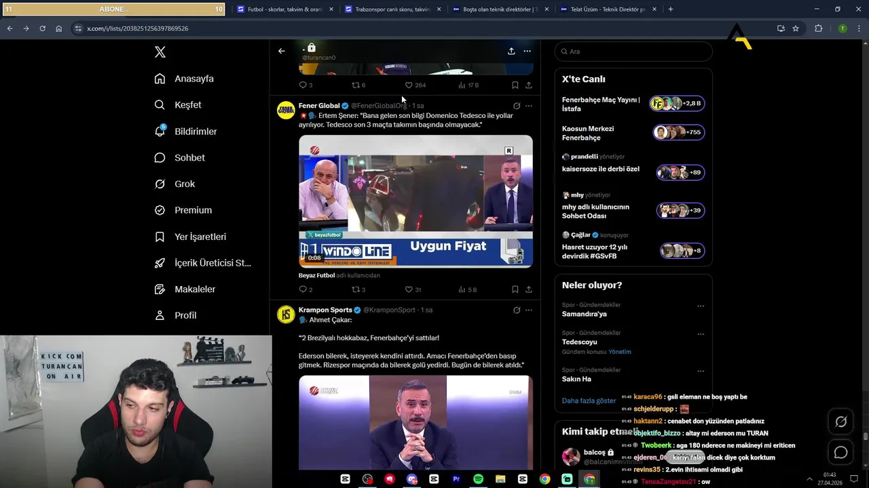Retweet the top tweet with 6 reposts
The image size is (869, 488).
(x=358, y=85)
